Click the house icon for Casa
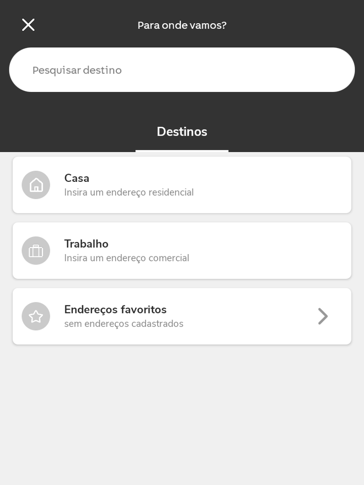The width and height of the screenshot is (364, 485). click(x=36, y=185)
